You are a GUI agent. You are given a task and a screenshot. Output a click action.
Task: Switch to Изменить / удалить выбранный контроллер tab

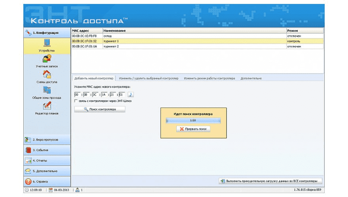coord(149,78)
